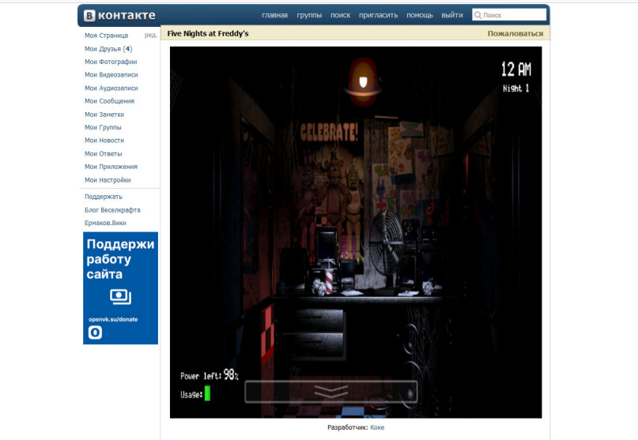This screenshot has width=638, height=440.
Task: Open главная in top navigation
Action: click(x=274, y=15)
